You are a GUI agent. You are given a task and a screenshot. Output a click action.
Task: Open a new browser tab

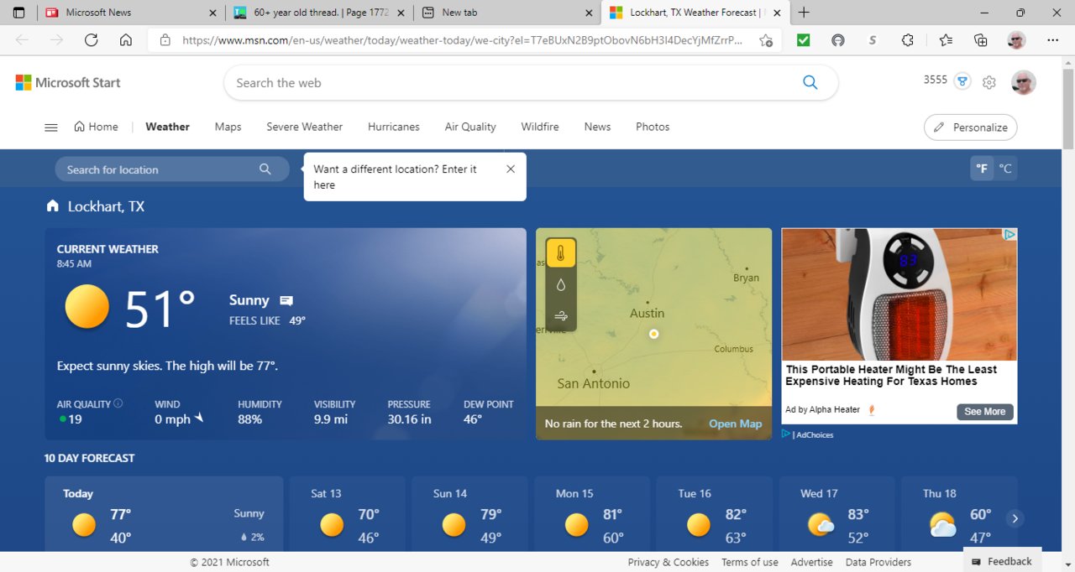(x=804, y=13)
